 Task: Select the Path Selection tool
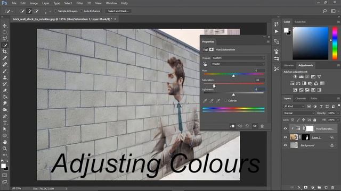click(5, 129)
